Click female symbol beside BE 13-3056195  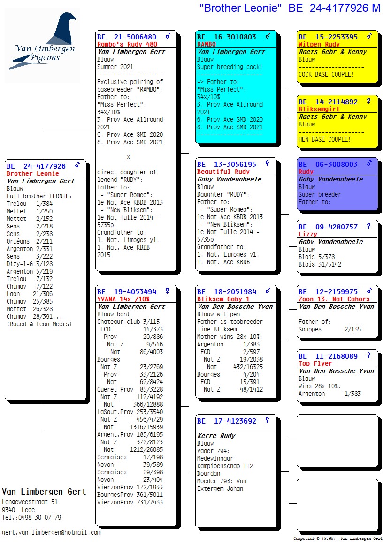point(267,164)
